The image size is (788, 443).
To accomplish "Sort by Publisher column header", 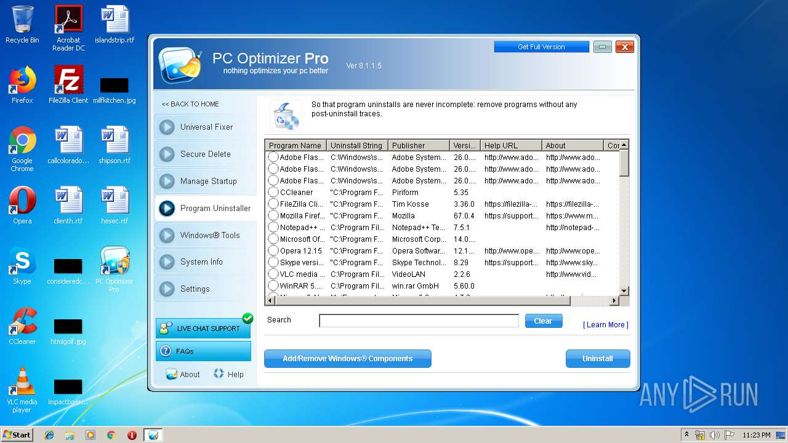I will click(419, 146).
